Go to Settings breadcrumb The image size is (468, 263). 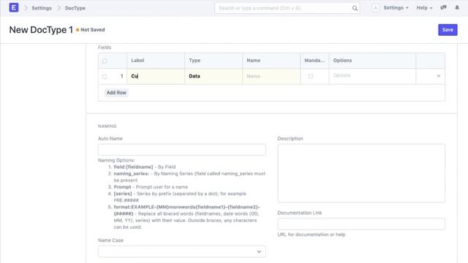(x=42, y=8)
